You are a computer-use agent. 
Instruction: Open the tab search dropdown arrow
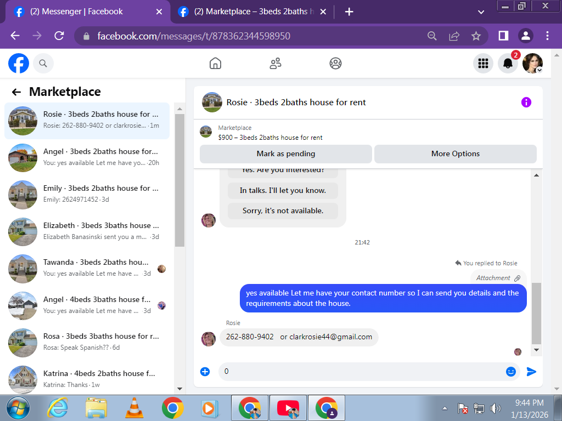pyautogui.click(x=481, y=12)
